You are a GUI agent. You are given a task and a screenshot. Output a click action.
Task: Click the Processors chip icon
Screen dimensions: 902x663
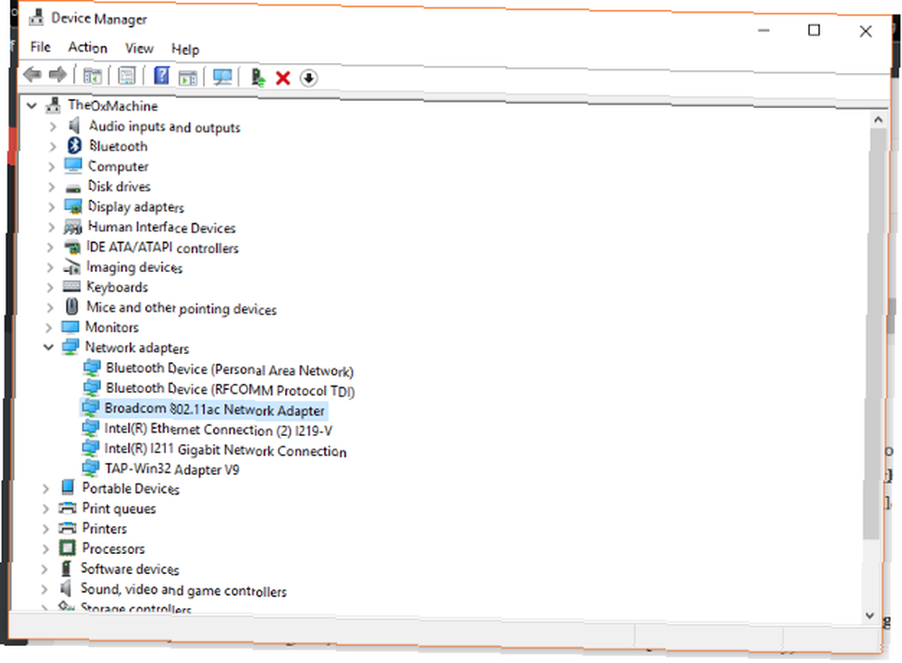[68, 548]
